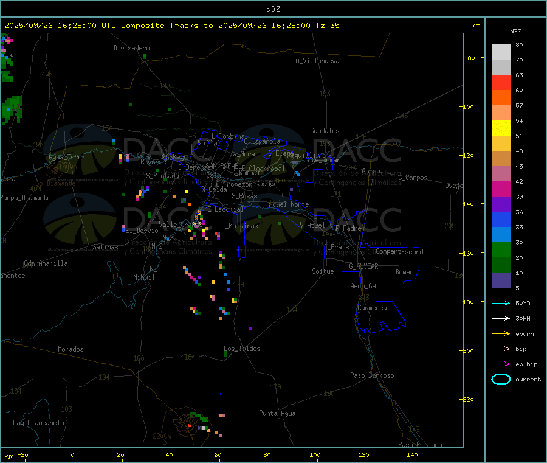Screen dimensions: 547x463
Task: Click the 'Punta_Agua' map label
Action: tap(277, 413)
